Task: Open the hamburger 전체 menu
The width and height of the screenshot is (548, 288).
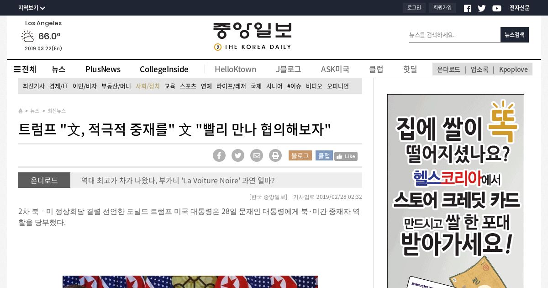Action: point(25,69)
